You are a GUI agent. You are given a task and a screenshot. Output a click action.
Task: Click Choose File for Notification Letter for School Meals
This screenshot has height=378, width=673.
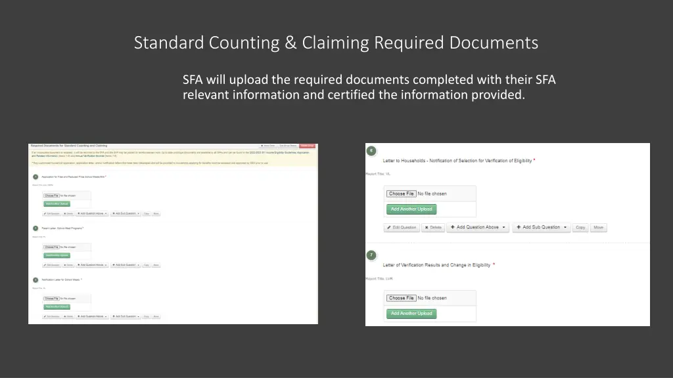tap(51, 299)
